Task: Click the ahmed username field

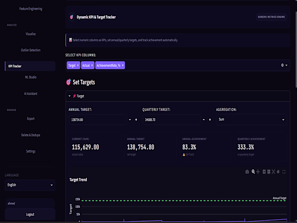Action: 30,203
